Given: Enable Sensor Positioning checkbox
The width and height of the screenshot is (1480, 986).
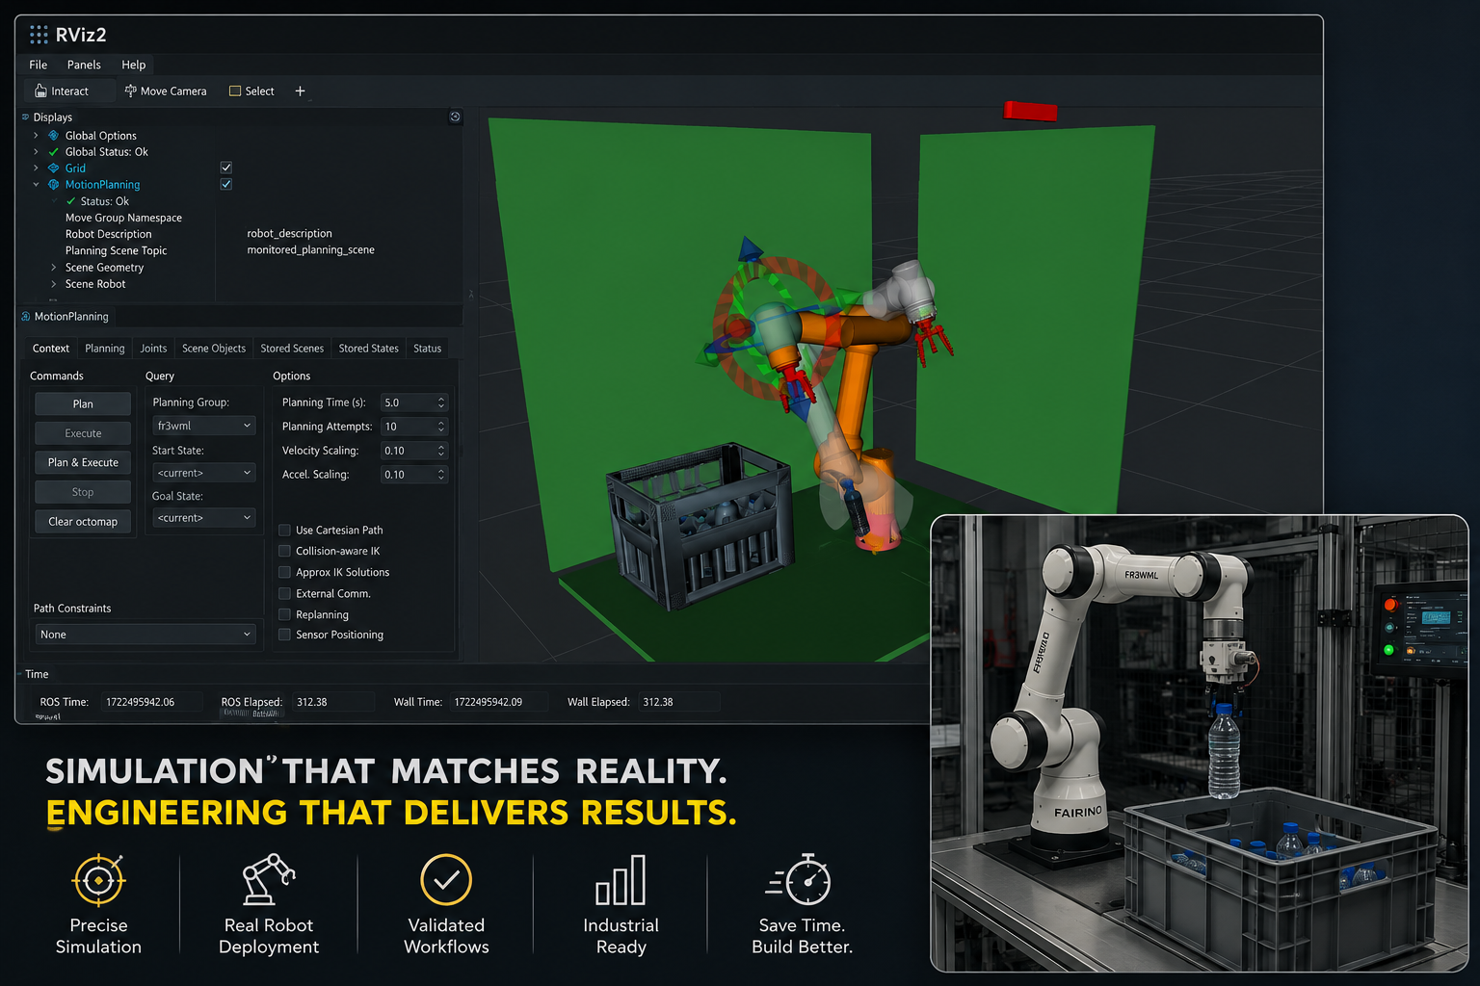Looking at the screenshot, I should pos(284,636).
